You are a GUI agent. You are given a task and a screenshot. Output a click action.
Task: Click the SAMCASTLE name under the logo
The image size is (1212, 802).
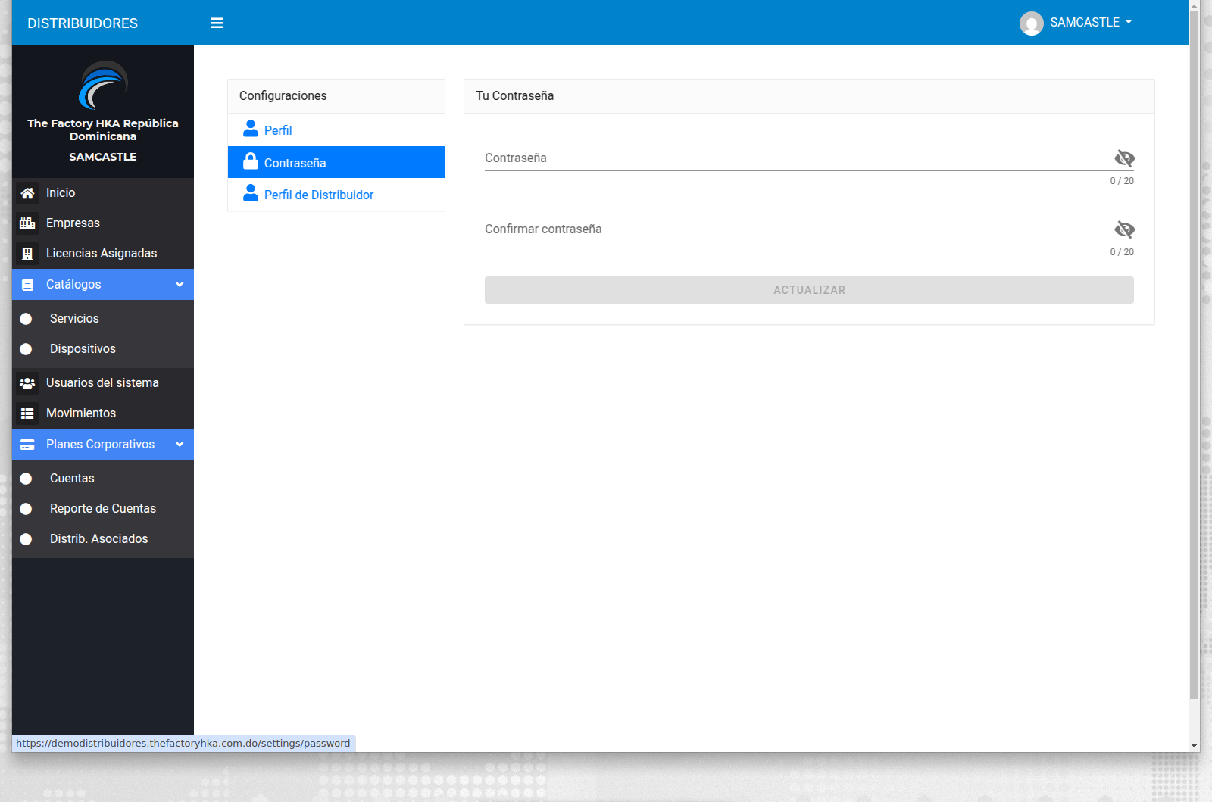tap(103, 157)
